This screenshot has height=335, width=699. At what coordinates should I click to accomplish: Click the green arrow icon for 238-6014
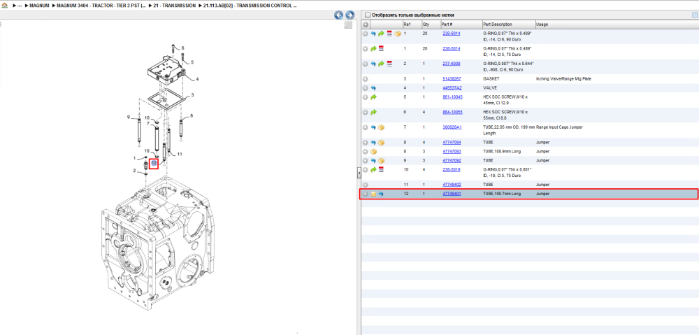pyautogui.click(x=381, y=34)
